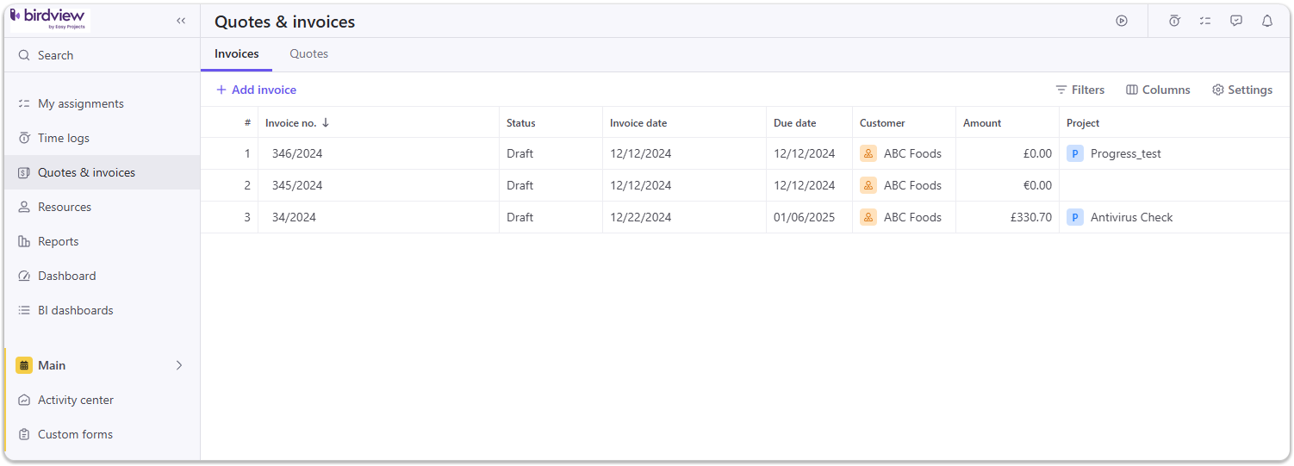Open the Progress_test project

click(x=1126, y=153)
